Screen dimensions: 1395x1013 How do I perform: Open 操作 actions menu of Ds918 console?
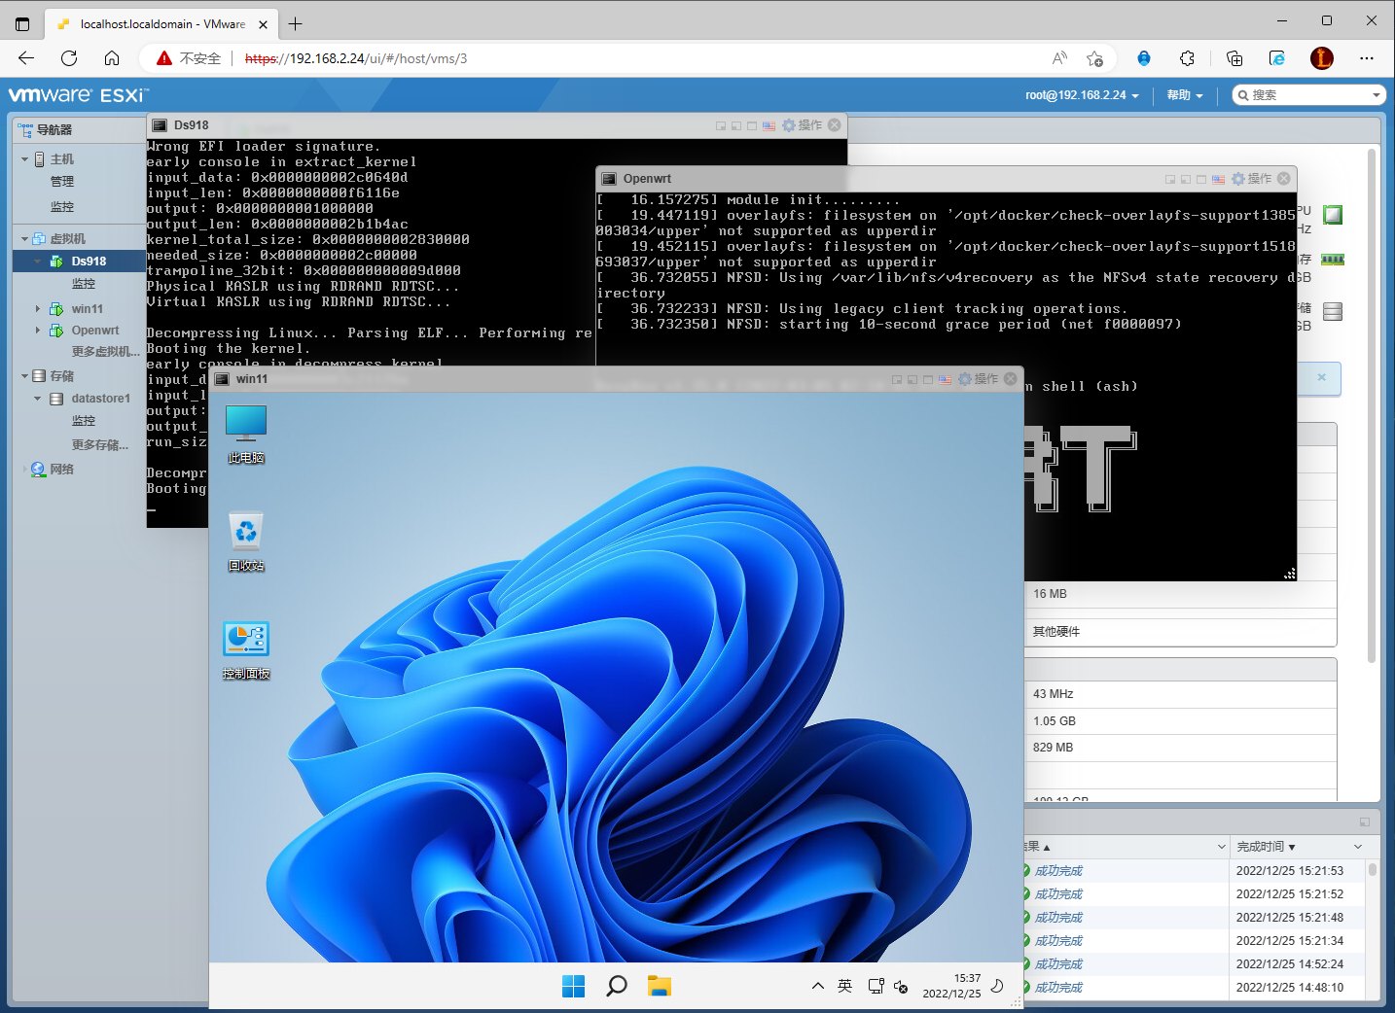[x=803, y=125]
